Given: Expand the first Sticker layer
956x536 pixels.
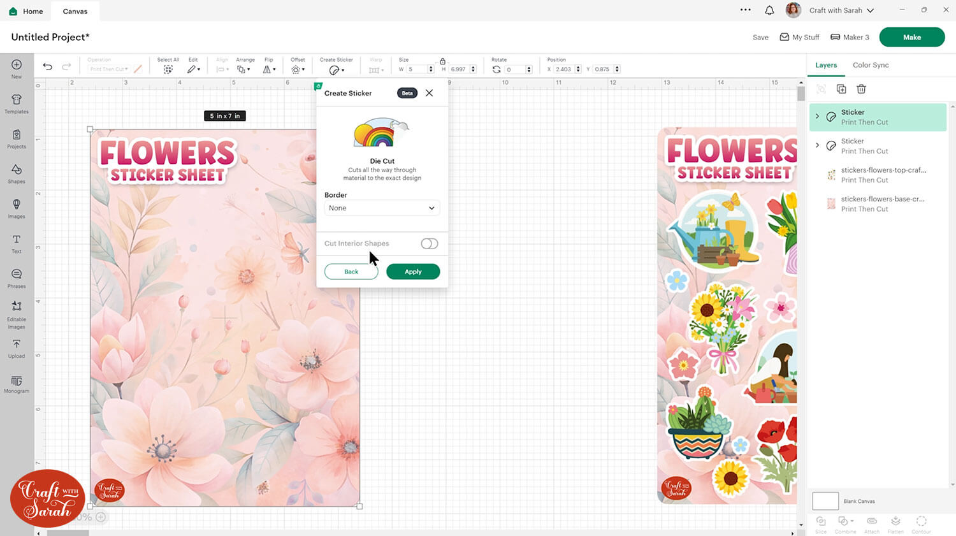Looking at the screenshot, I should [818, 117].
